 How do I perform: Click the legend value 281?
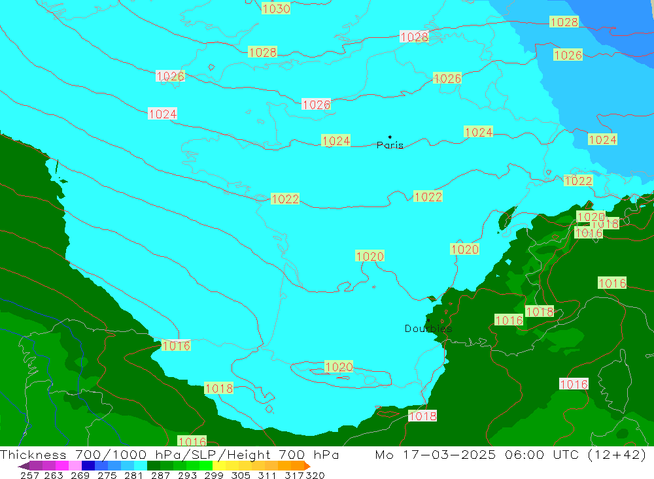point(133,475)
